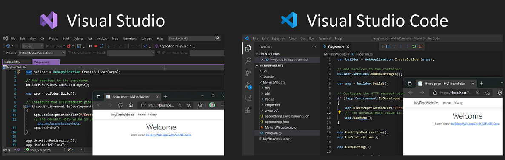Collapse the OPEN EDITORS section
This screenshot has width=505, height=160.
pyautogui.click(x=287, y=54)
